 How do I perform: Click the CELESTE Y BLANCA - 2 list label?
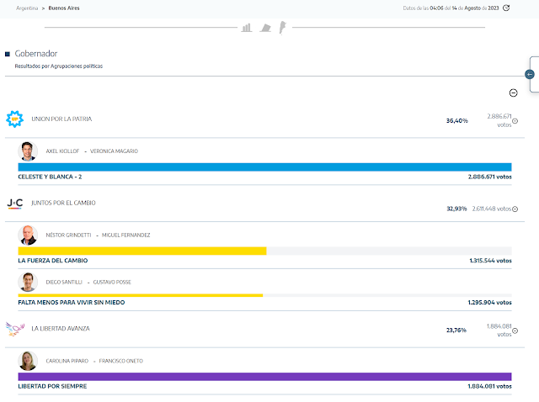click(x=50, y=177)
